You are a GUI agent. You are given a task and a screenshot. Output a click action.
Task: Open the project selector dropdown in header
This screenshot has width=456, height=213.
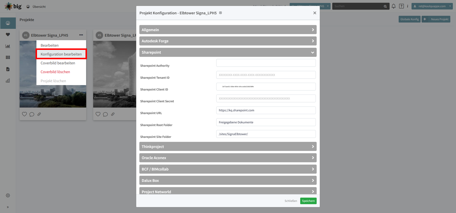[x=310, y=6]
